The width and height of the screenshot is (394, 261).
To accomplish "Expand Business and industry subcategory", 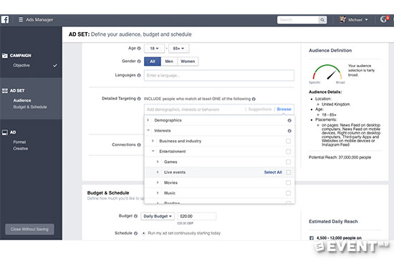I will point(153,141).
